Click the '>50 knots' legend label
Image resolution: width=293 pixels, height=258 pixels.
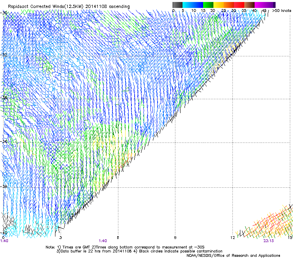pos(282,10)
